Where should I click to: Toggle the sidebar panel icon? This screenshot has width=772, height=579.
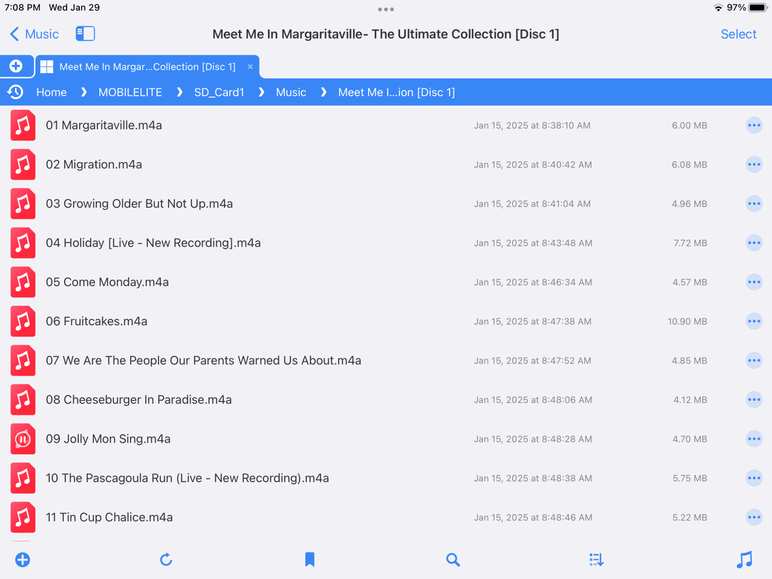click(85, 34)
